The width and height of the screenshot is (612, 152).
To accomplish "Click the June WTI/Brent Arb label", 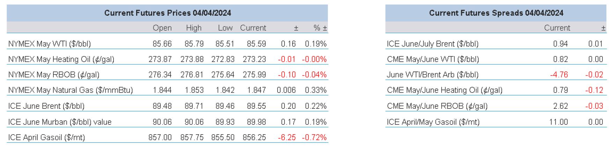I will point(433,75).
